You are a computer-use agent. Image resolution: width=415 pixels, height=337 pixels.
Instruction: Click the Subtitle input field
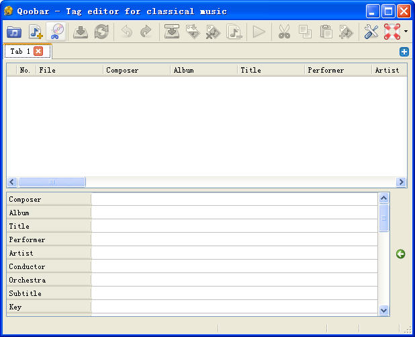pos(234,293)
